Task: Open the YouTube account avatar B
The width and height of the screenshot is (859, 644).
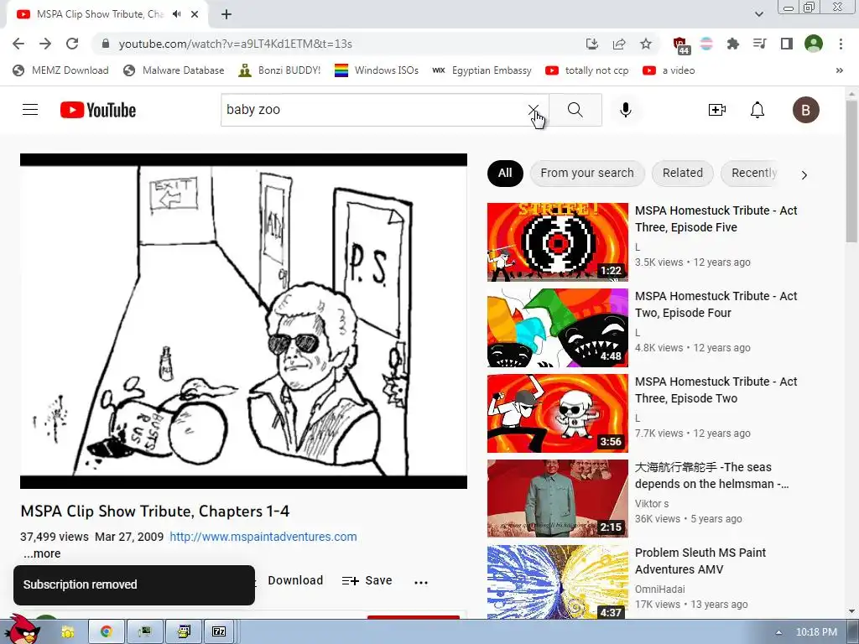Action: tap(806, 110)
